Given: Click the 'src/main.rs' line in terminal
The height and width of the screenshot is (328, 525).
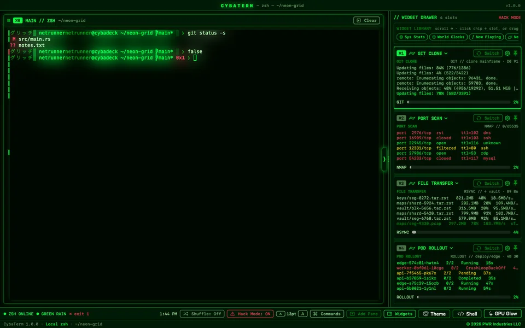Looking at the screenshot, I should point(34,39).
